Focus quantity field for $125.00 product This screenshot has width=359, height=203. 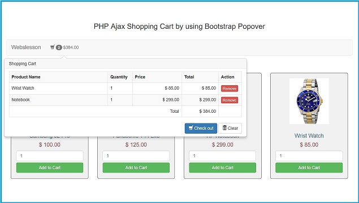[136, 156]
